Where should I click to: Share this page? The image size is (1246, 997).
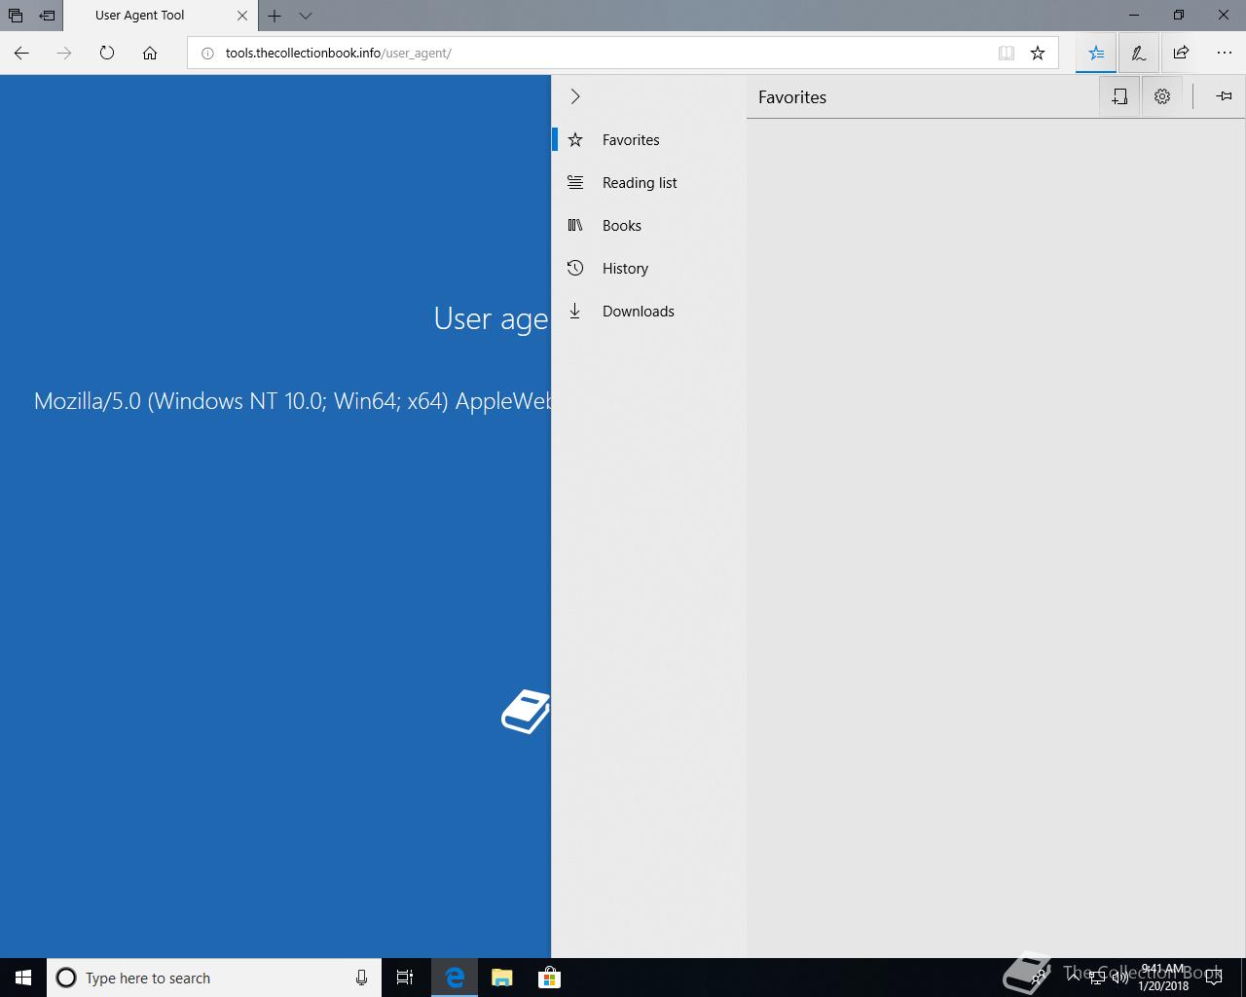1181,54
